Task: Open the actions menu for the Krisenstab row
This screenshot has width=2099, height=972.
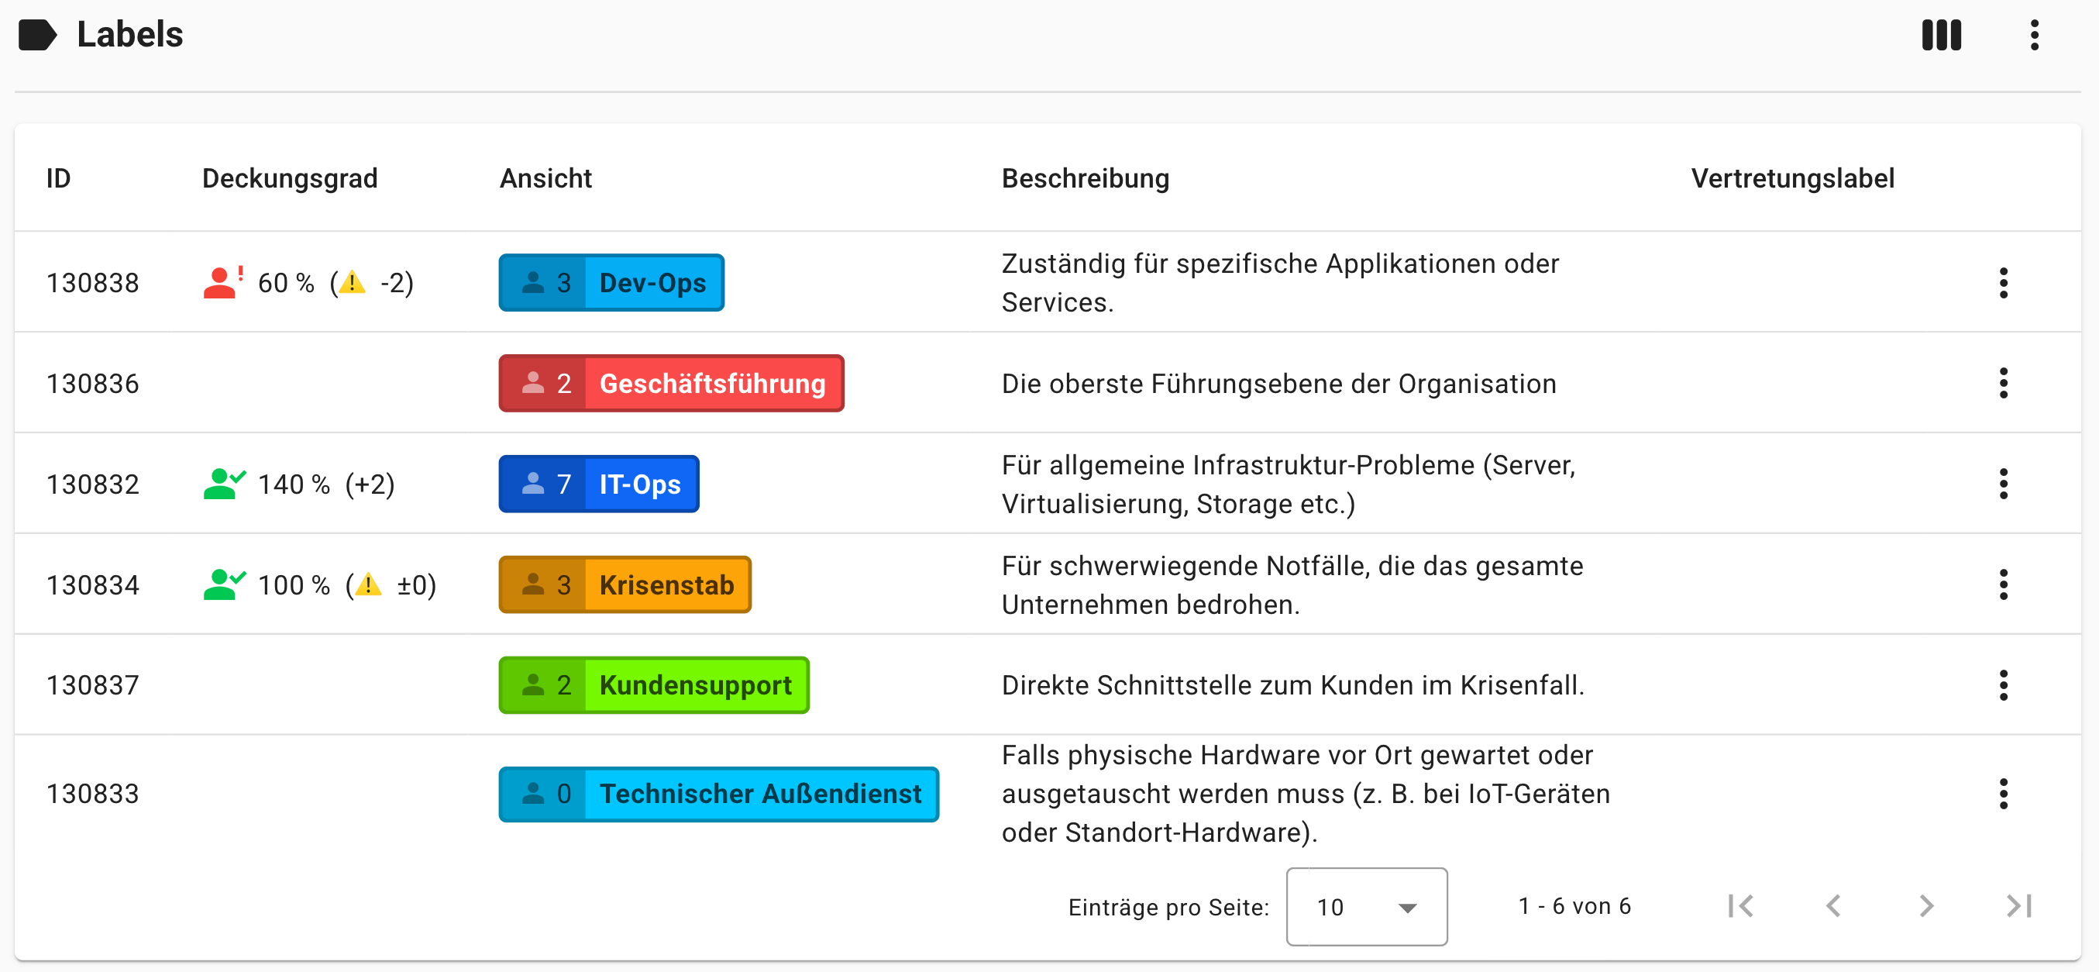Action: pos(2004,584)
